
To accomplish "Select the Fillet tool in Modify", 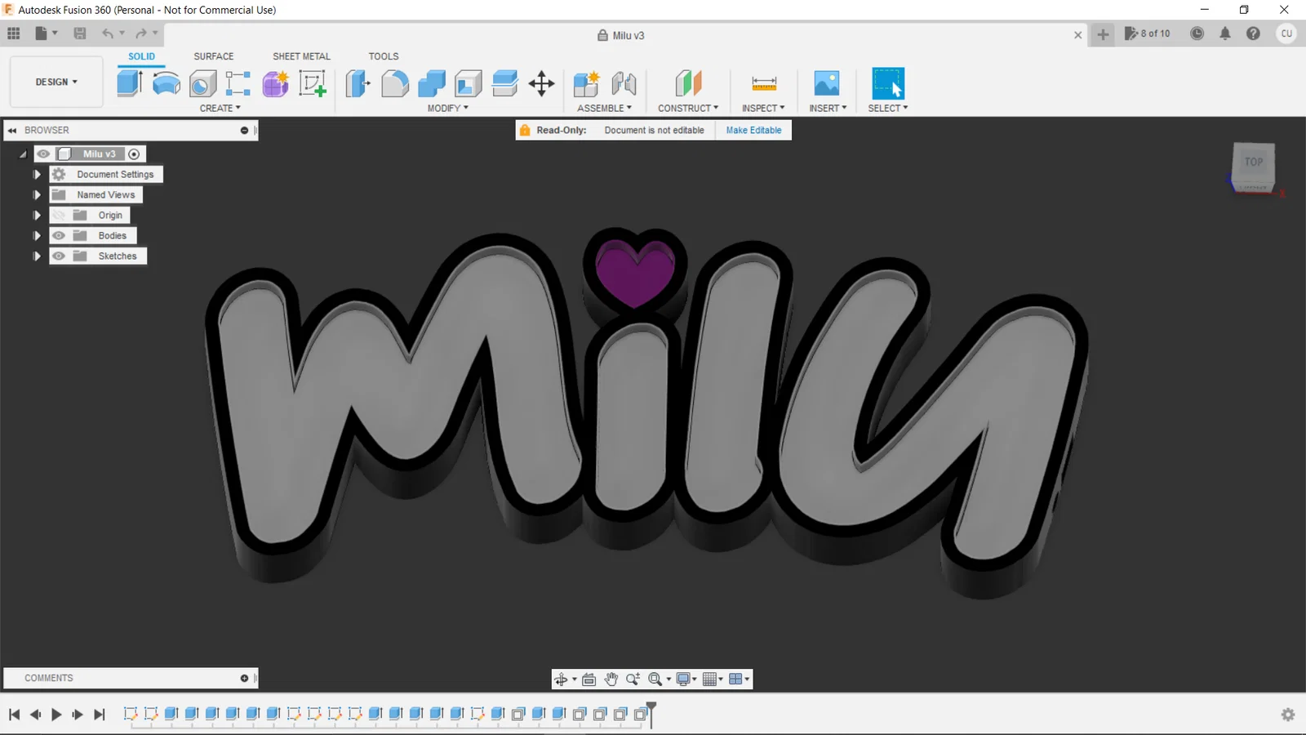I will [x=395, y=83].
